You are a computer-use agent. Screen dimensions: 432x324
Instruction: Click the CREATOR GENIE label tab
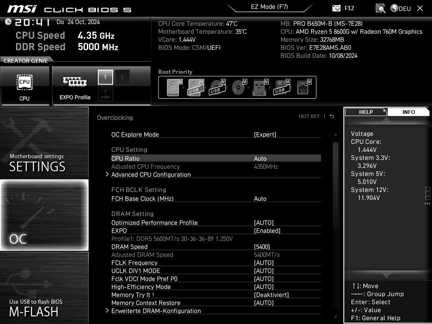26,61
